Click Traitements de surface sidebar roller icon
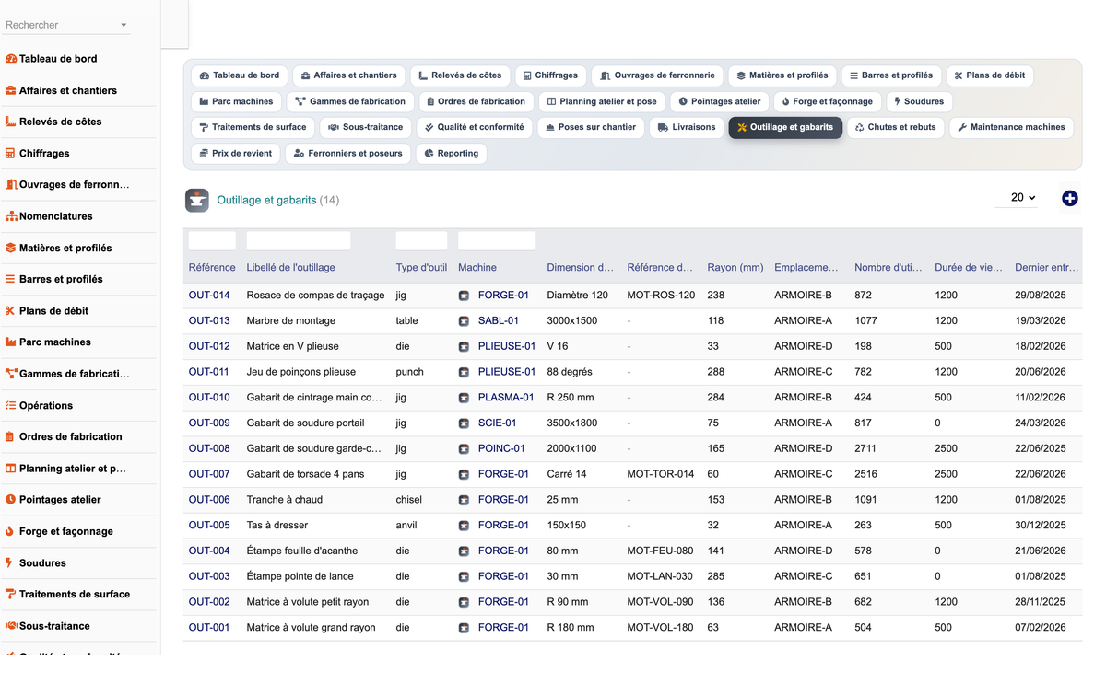The height and width of the screenshot is (684, 1106). [x=11, y=594]
